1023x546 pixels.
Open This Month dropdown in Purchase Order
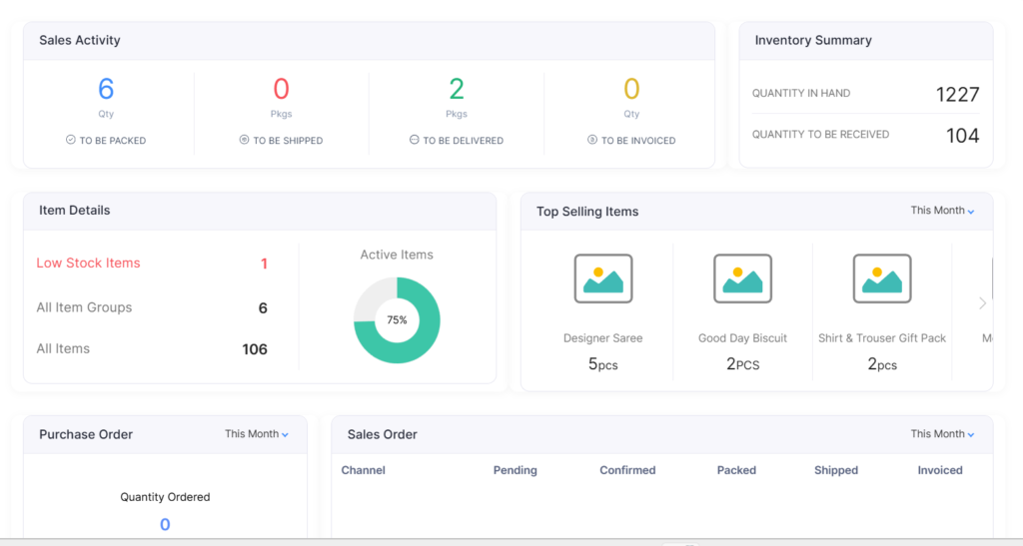(x=256, y=434)
